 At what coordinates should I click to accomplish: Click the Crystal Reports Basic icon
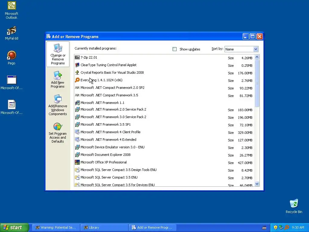77,72
